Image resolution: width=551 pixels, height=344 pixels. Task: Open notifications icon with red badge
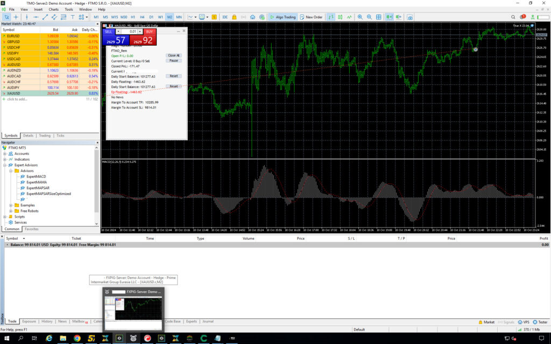coord(522,17)
